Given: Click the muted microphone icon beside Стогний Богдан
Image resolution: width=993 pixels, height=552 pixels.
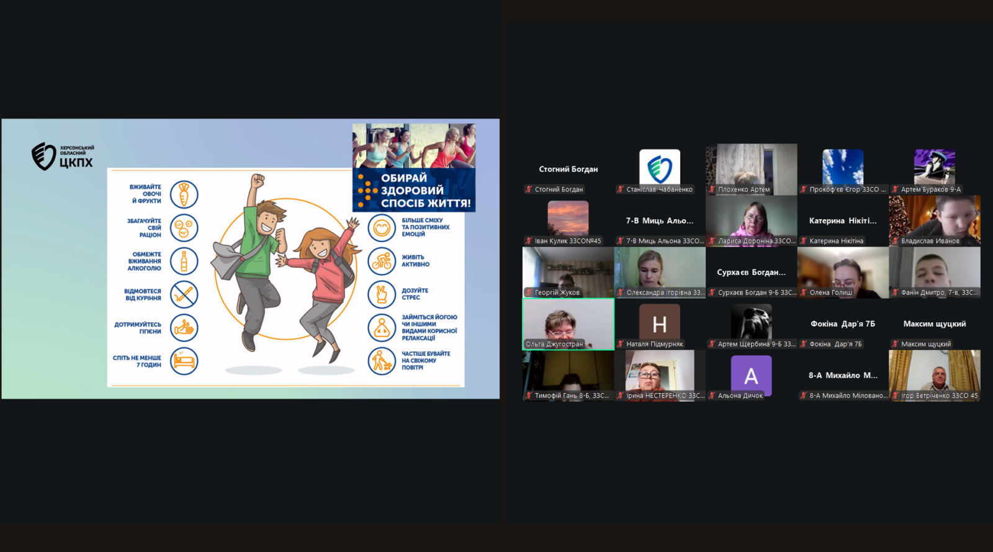Looking at the screenshot, I should (529, 189).
